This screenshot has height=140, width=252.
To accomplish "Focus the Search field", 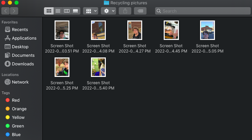I will [x=203, y=11].
